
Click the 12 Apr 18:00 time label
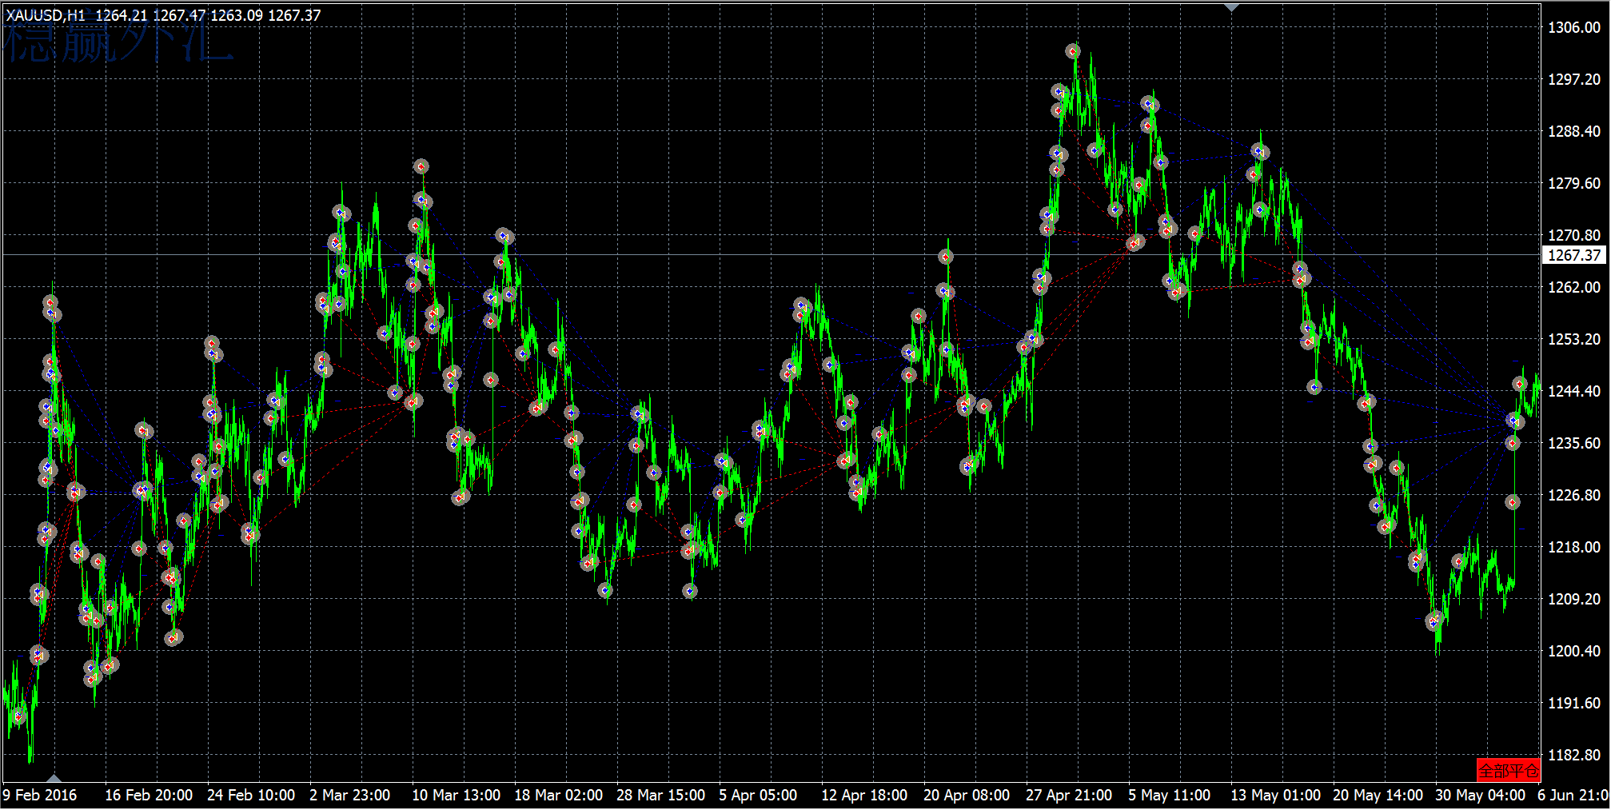click(x=864, y=795)
